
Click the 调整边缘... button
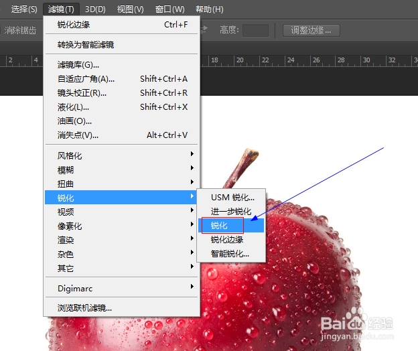(311, 30)
